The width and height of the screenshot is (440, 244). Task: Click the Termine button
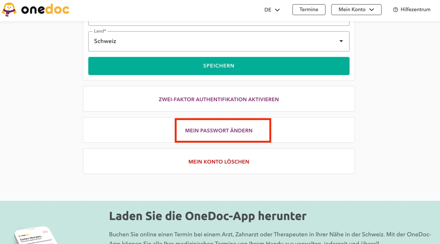point(309,10)
